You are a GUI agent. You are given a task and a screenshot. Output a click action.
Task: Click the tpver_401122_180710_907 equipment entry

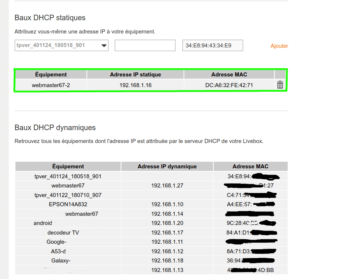pyautogui.click(x=68, y=195)
